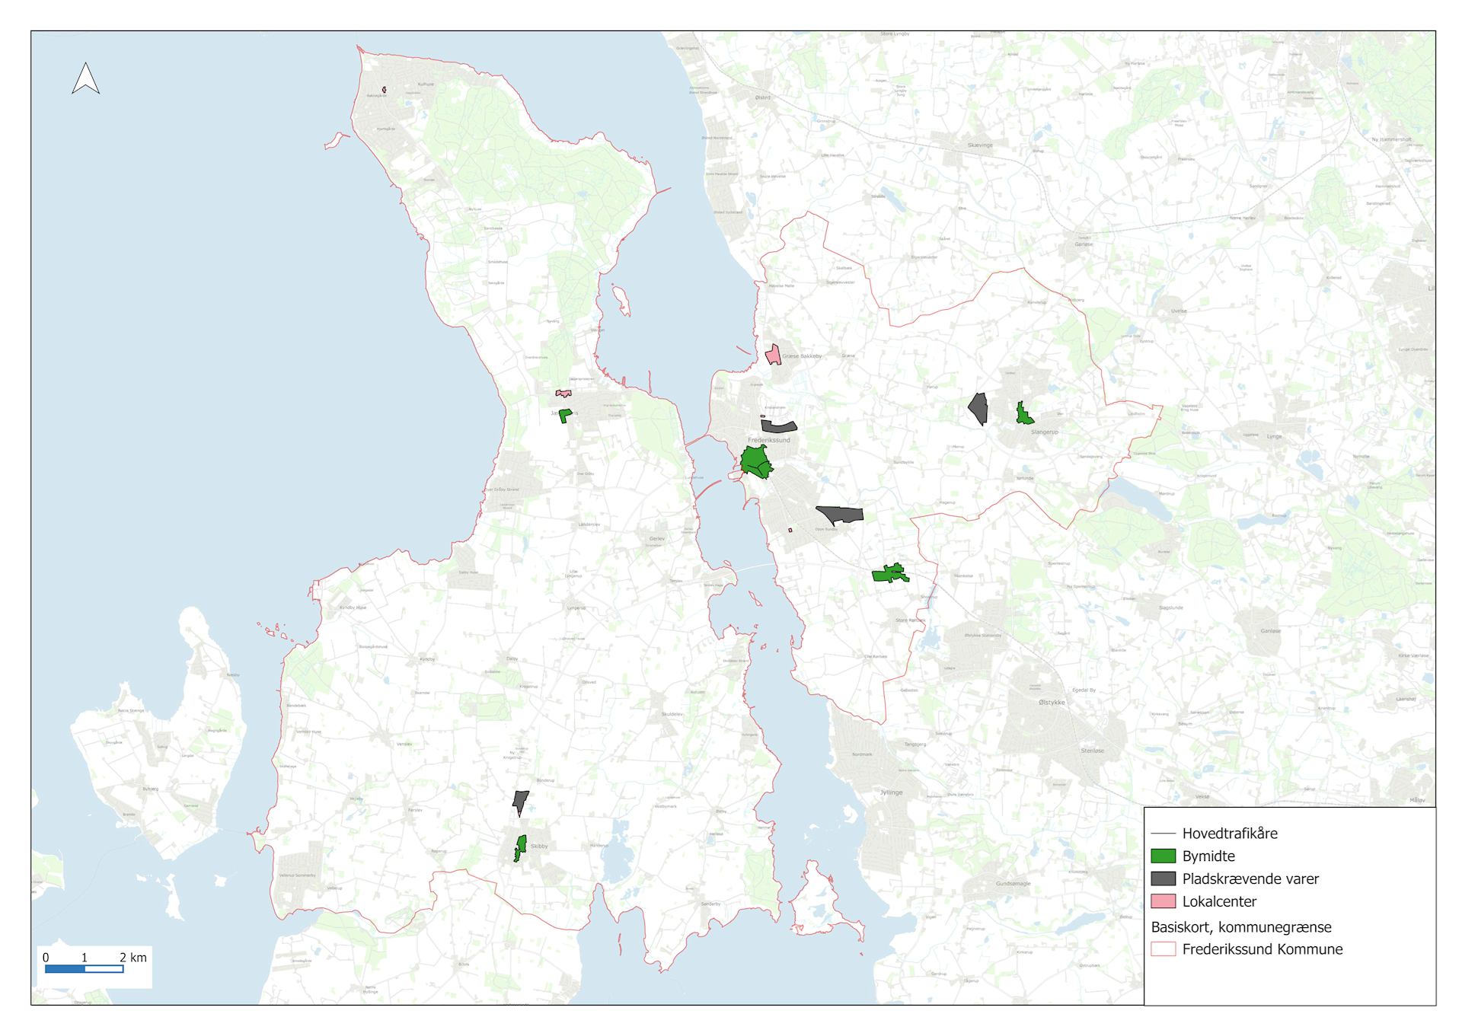The image size is (1462, 1033).
Task: Click the north arrow symbol
Action: click(x=85, y=79)
